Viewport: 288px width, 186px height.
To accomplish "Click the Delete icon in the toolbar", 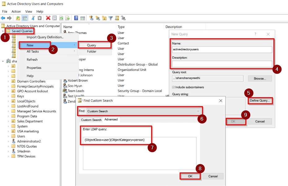I will coord(48,18).
